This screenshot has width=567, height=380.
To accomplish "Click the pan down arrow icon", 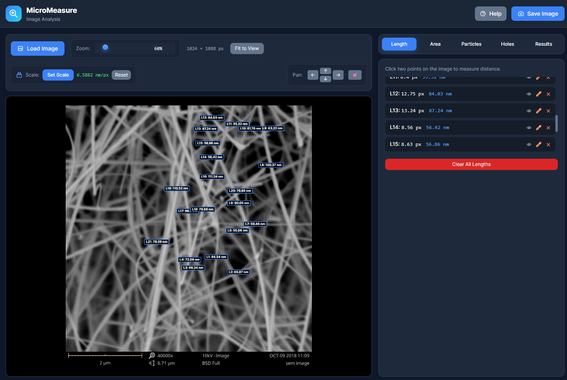I will (326, 79).
